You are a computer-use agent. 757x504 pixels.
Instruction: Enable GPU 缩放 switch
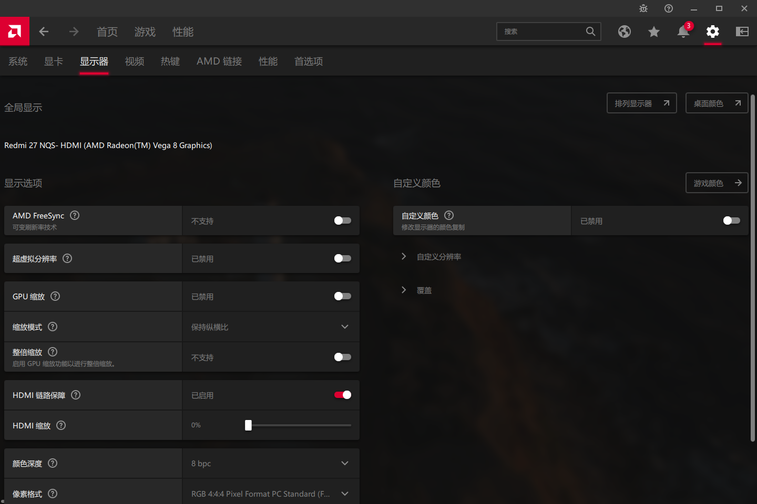click(x=343, y=296)
